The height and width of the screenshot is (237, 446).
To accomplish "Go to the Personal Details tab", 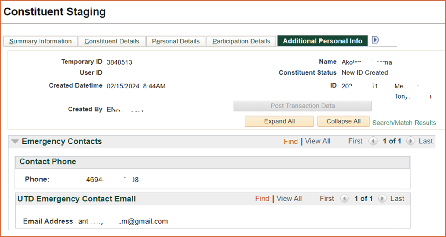I will pyautogui.click(x=176, y=41).
